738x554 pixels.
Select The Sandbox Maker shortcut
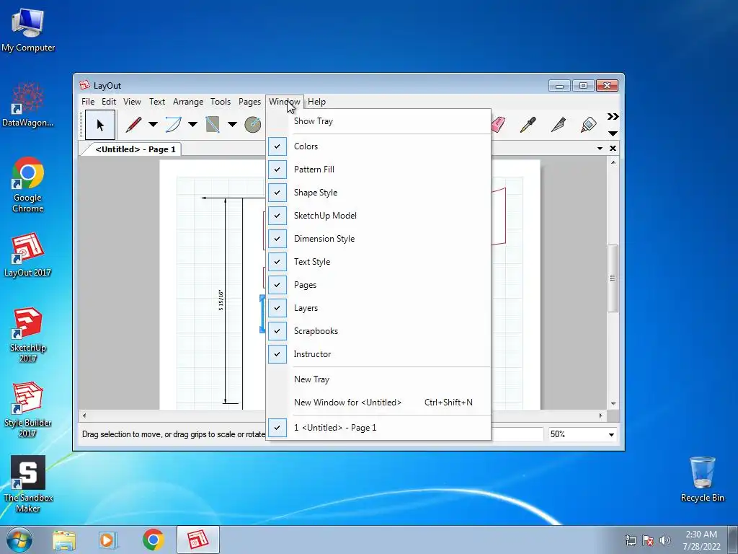pyautogui.click(x=28, y=484)
